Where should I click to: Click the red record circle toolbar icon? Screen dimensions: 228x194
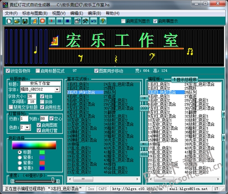pos(42,21)
